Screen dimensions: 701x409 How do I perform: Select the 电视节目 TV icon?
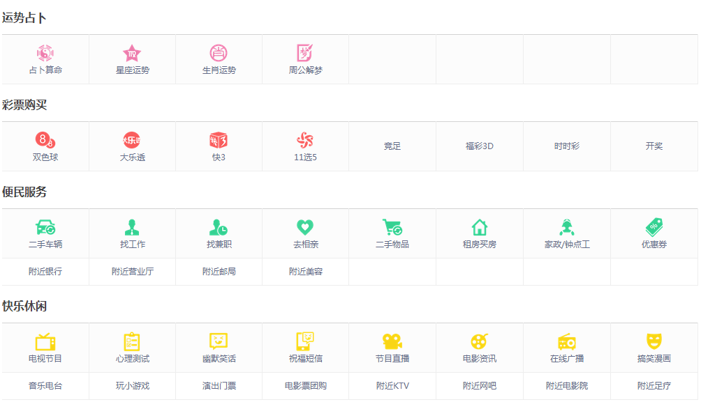pyautogui.click(x=45, y=341)
